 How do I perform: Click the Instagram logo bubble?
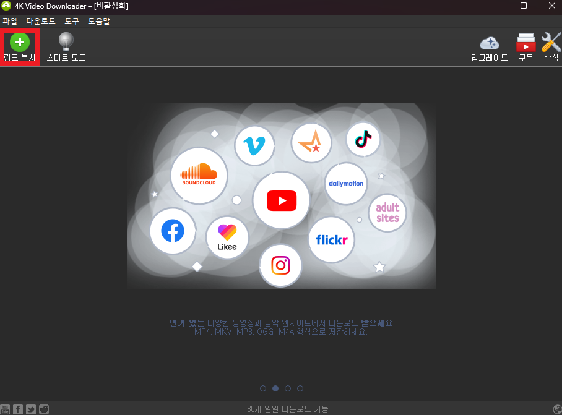(x=280, y=265)
